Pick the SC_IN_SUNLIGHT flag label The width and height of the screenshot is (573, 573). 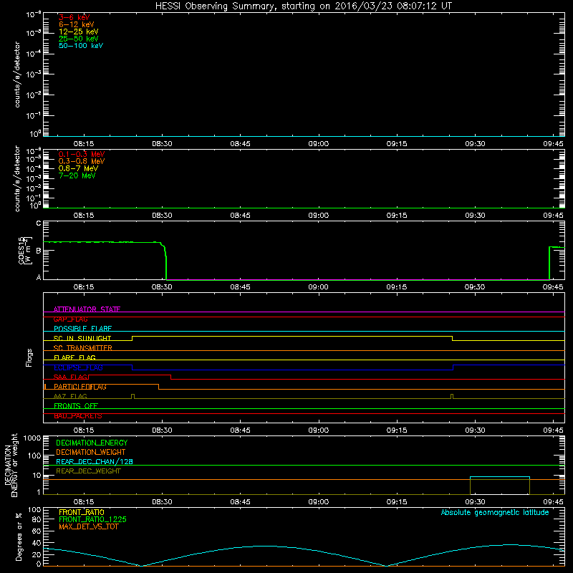[x=82, y=338]
